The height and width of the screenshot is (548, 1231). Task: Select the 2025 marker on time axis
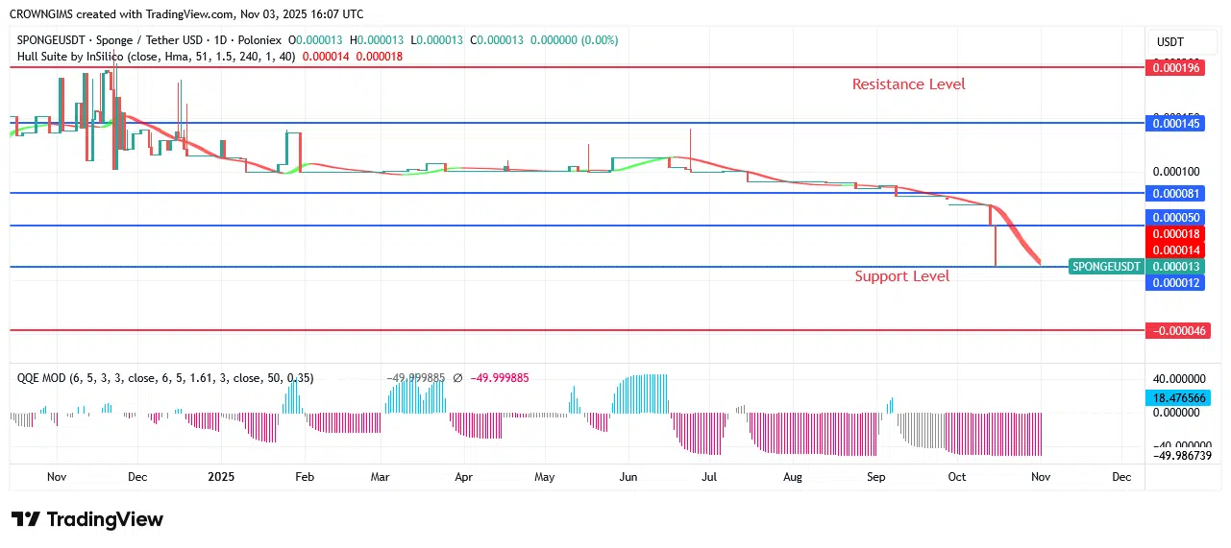coord(221,476)
